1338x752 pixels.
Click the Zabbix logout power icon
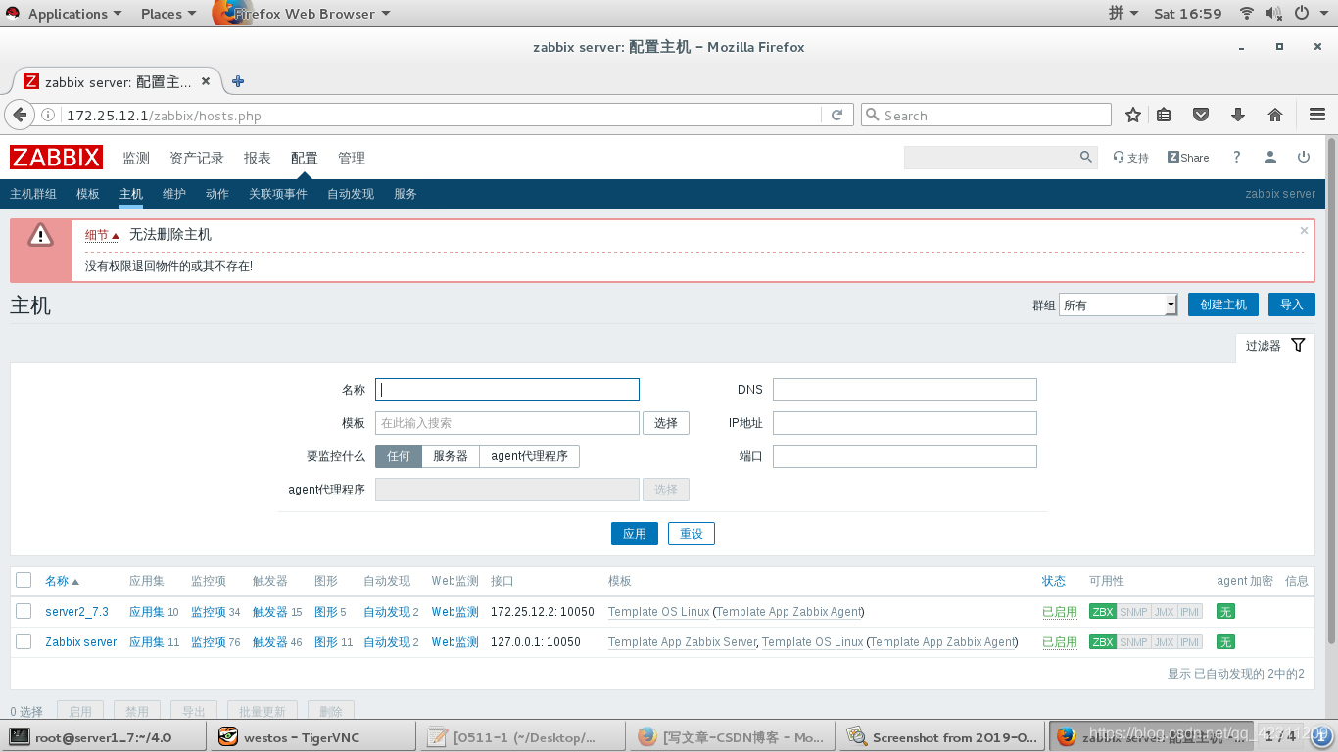tap(1304, 157)
